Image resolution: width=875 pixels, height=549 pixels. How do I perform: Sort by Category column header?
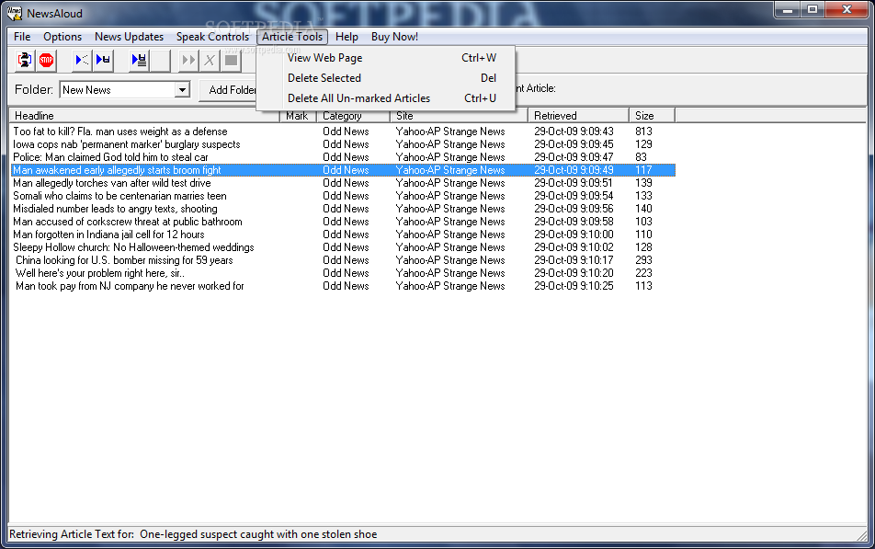pos(353,116)
